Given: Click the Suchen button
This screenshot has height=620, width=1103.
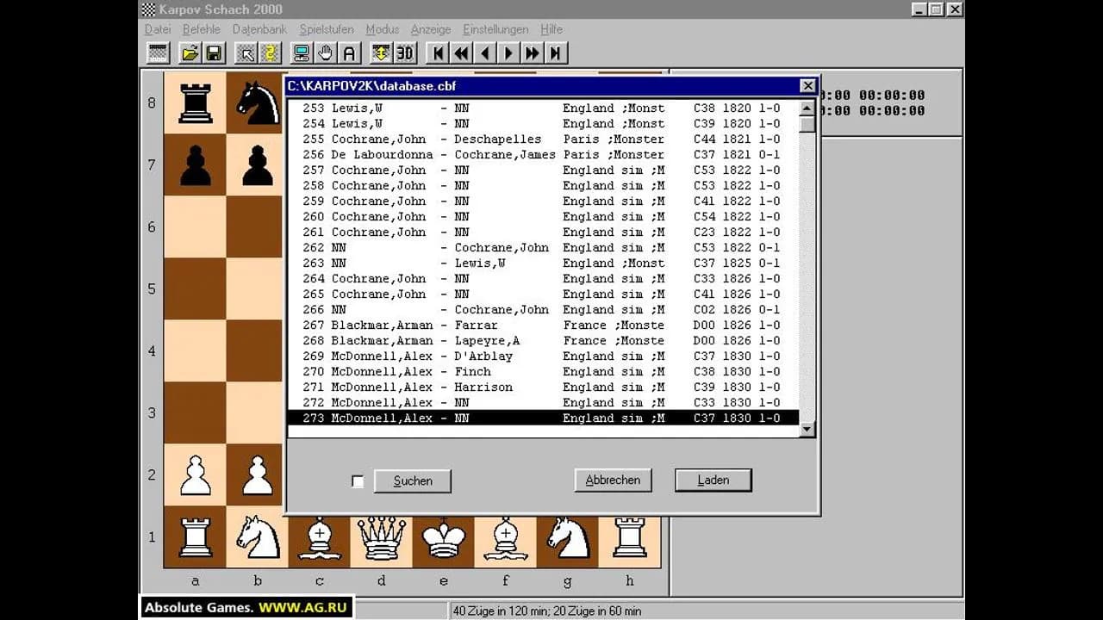Looking at the screenshot, I should [413, 480].
